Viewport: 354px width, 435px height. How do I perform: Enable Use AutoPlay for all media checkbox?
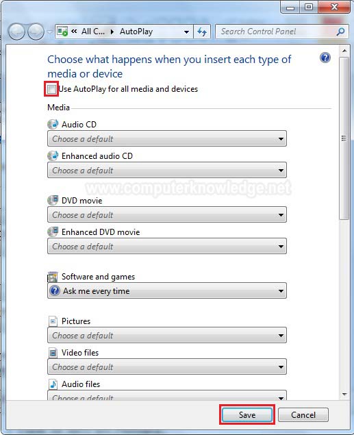pyautogui.click(x=51, y=89)
